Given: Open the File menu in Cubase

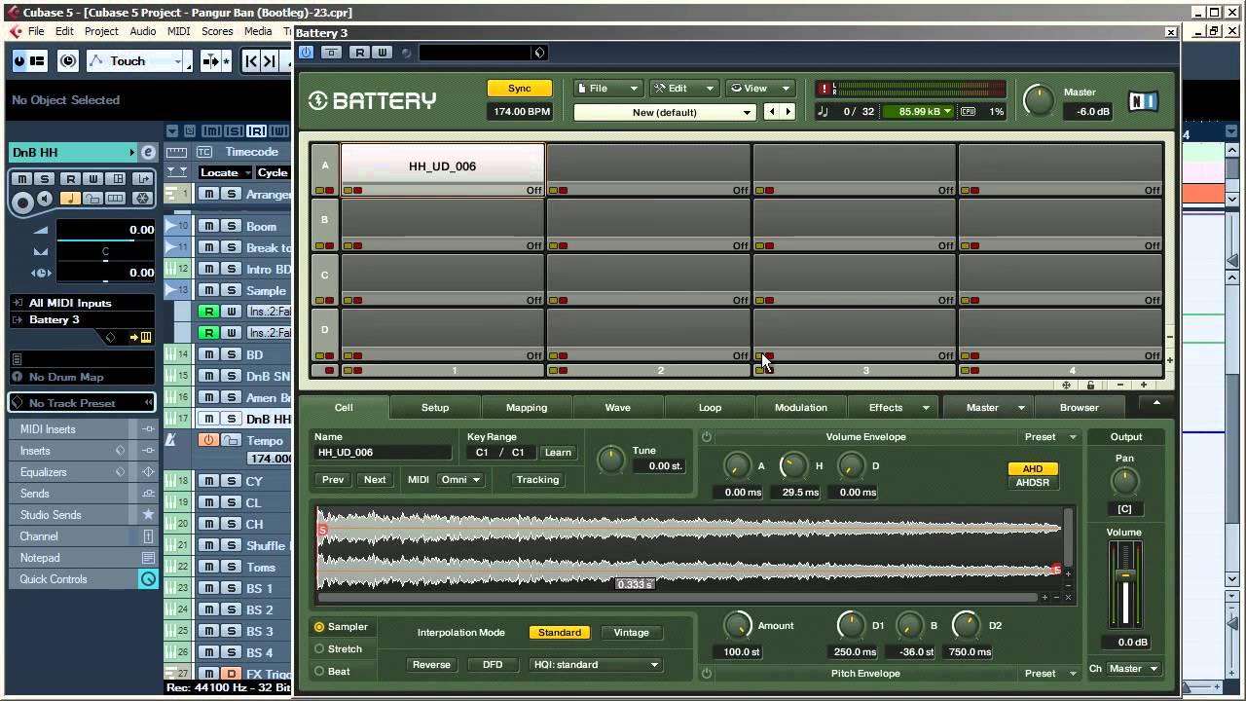Looking at the screenshot, I should coord(36,31).
